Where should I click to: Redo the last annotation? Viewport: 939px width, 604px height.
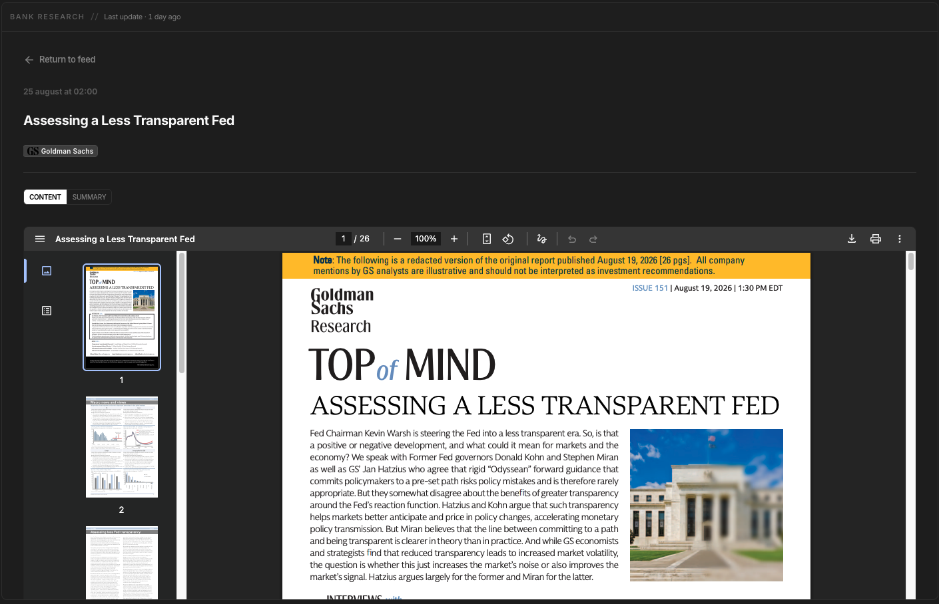(x=593, y=239)
